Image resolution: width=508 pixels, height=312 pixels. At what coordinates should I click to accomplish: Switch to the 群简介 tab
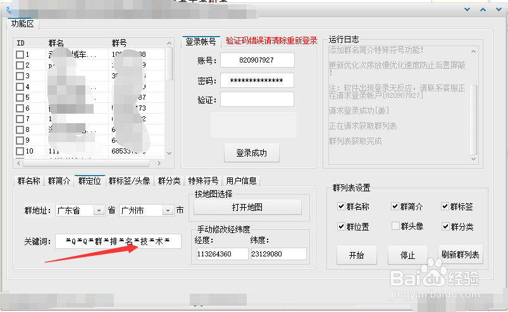59,181
